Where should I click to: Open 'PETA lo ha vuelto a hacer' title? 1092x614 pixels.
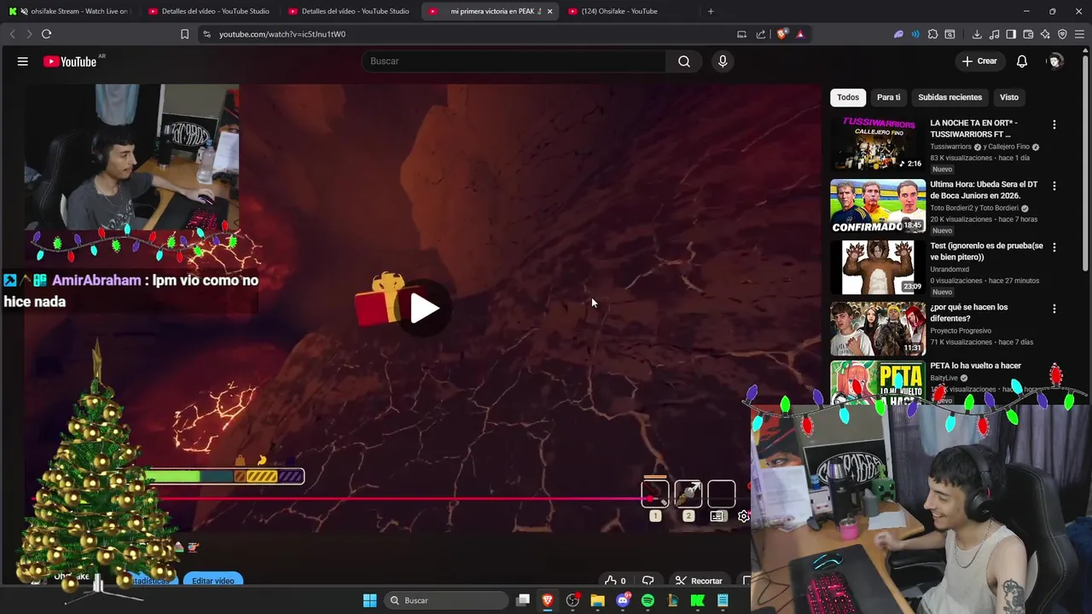[975, 366]
